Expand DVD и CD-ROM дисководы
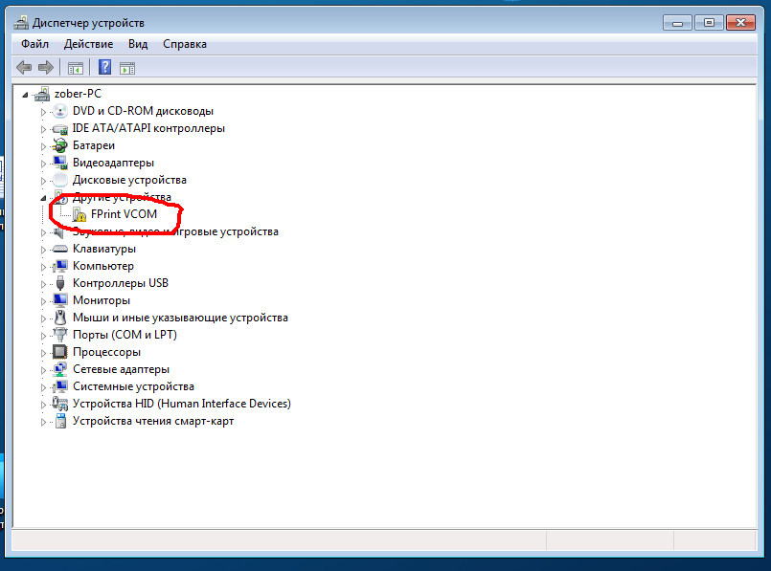The height and width of the screenshot is (571, 771). point(43,112)
